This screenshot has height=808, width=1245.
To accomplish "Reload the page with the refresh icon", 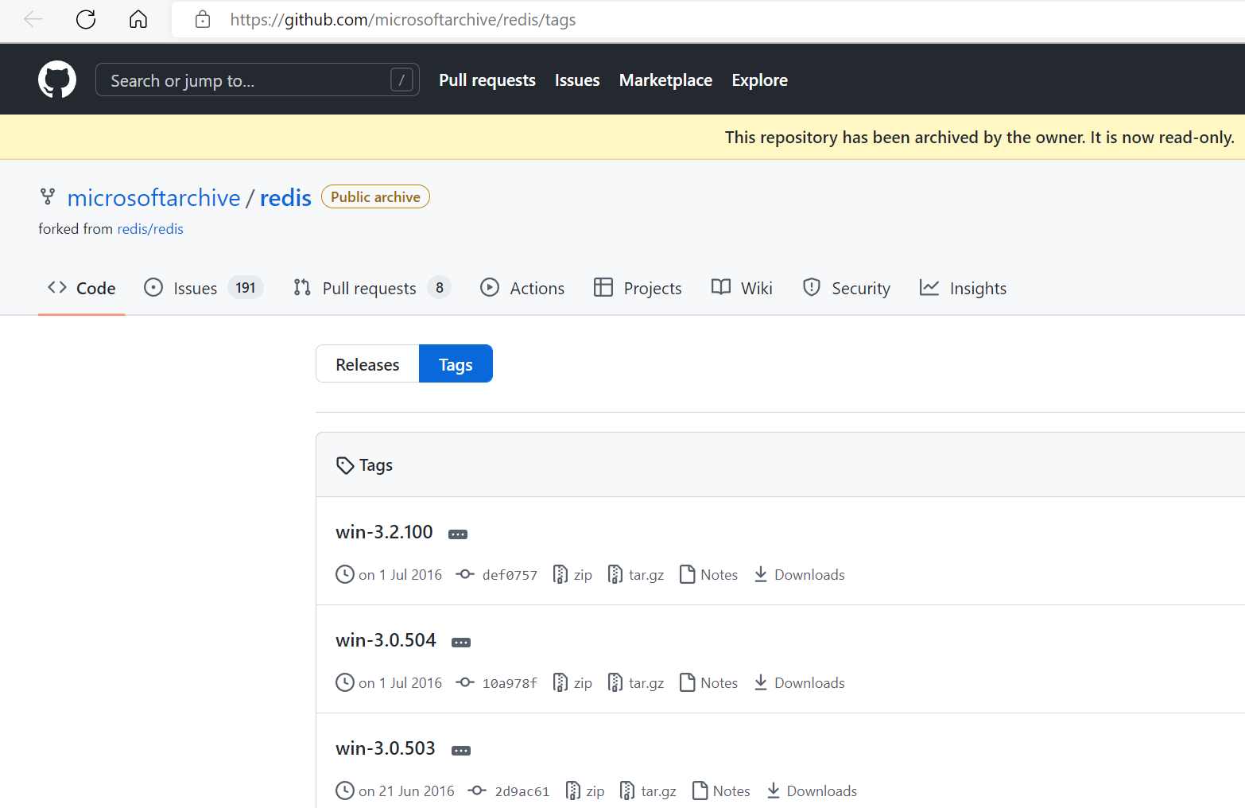I will (86, 20).
